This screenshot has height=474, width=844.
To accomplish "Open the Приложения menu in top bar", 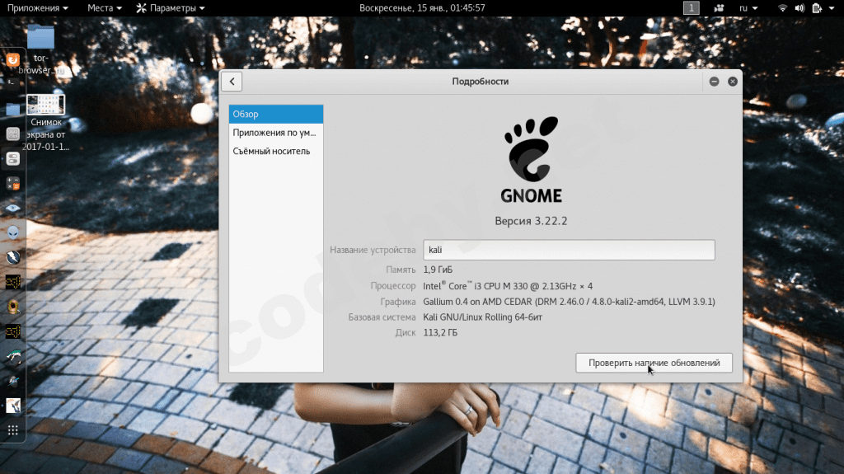I will [38, 8].
